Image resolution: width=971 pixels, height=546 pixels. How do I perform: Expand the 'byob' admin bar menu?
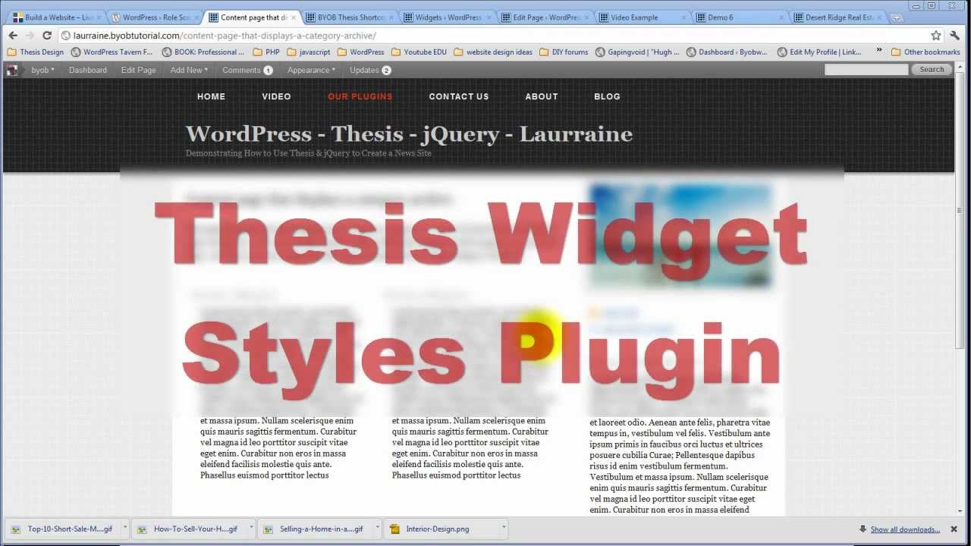pos(42,70)
